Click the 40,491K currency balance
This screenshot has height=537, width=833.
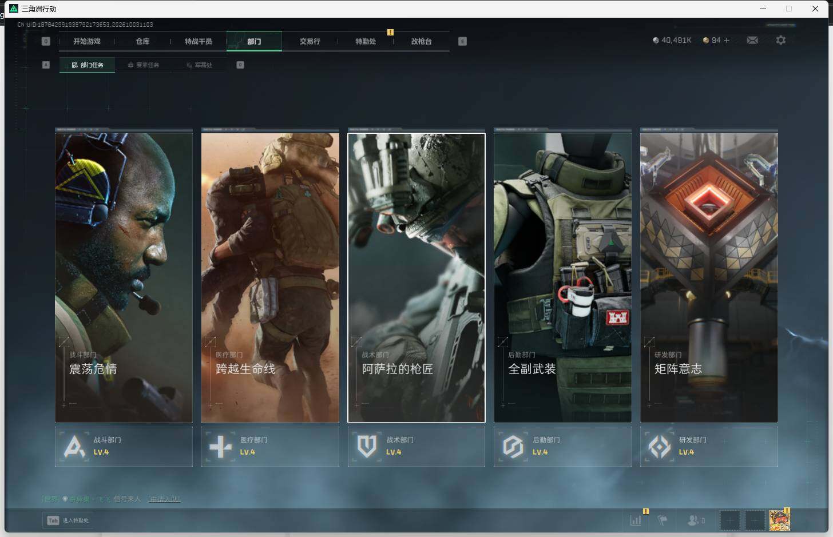pyautogui.click(x=676, y=40)
